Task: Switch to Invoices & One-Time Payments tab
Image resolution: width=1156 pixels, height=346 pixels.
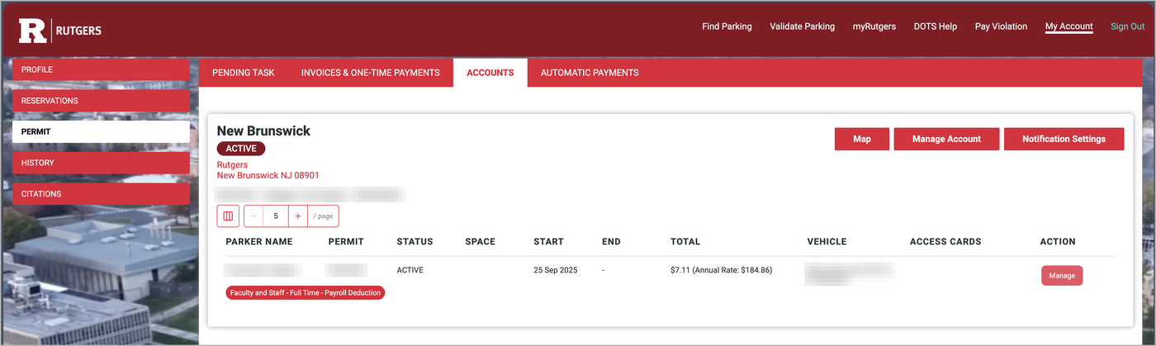Action: 370,73
